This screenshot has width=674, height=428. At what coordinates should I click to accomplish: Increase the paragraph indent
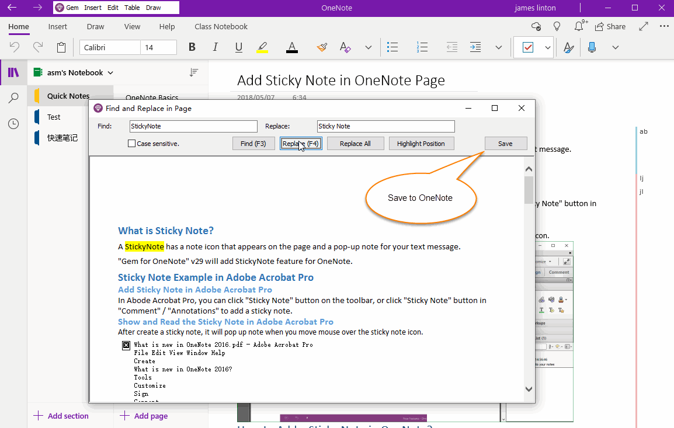475,47
